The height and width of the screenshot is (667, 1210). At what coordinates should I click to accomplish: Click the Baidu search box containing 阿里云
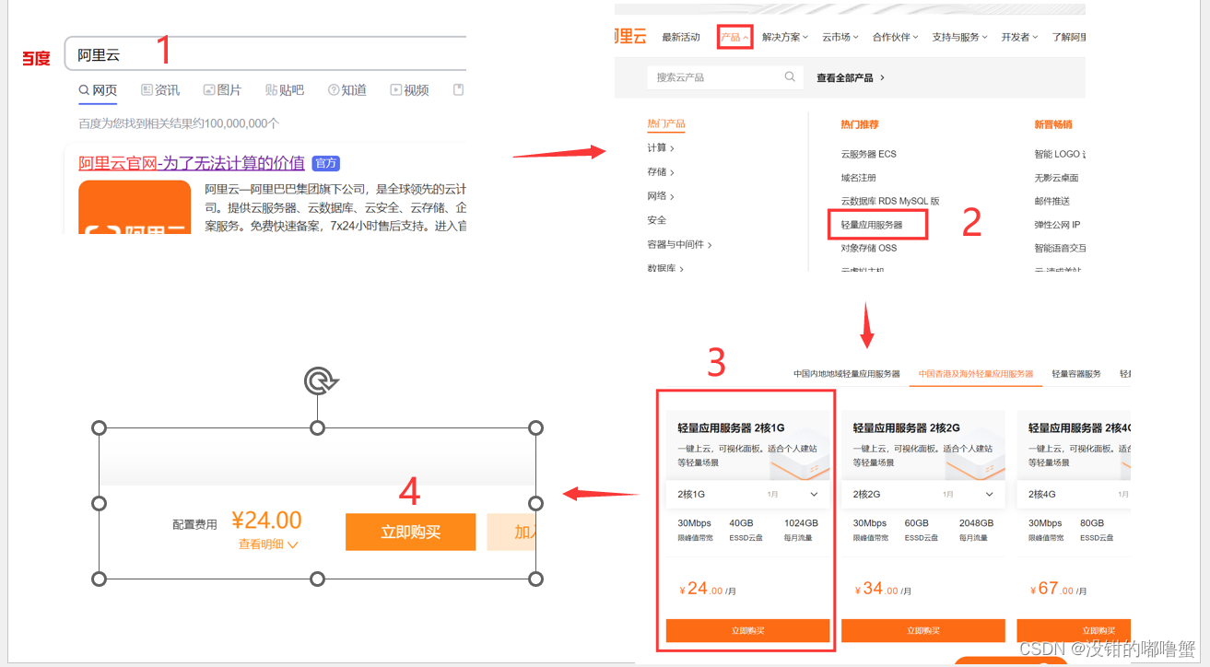[265, 54]
